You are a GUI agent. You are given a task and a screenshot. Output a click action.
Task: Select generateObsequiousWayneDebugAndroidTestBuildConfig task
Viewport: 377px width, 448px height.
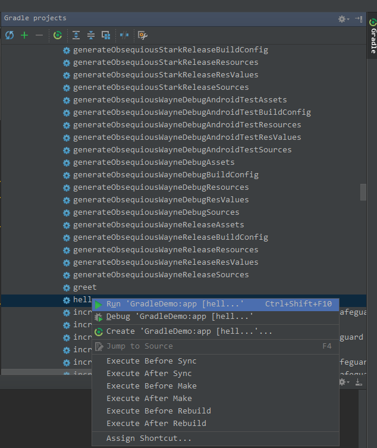click(192, 112)
